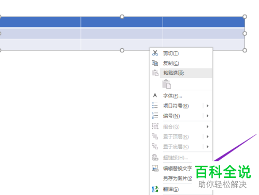
Task: Click the table's bottom-center resize handle
Action: (122, 50)
